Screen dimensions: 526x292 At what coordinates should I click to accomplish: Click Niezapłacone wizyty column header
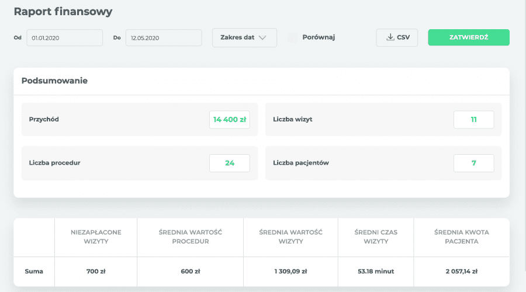tap(96, 237)
